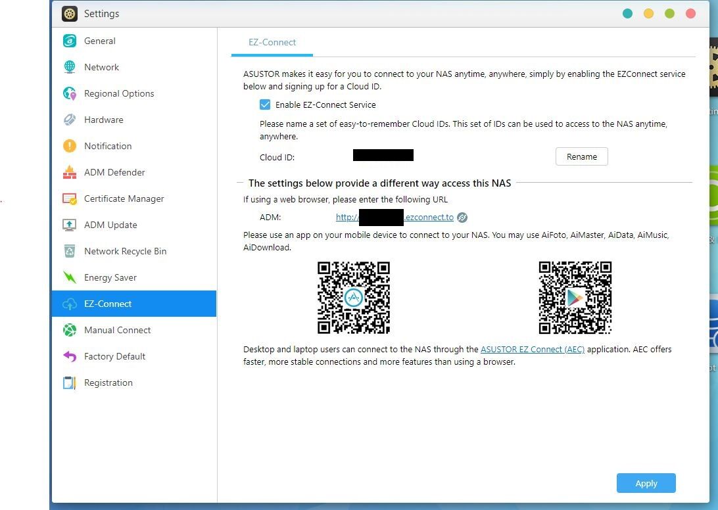The image size is (718, 510).
Task: Click the Google Play QR code
Action: 575,298
